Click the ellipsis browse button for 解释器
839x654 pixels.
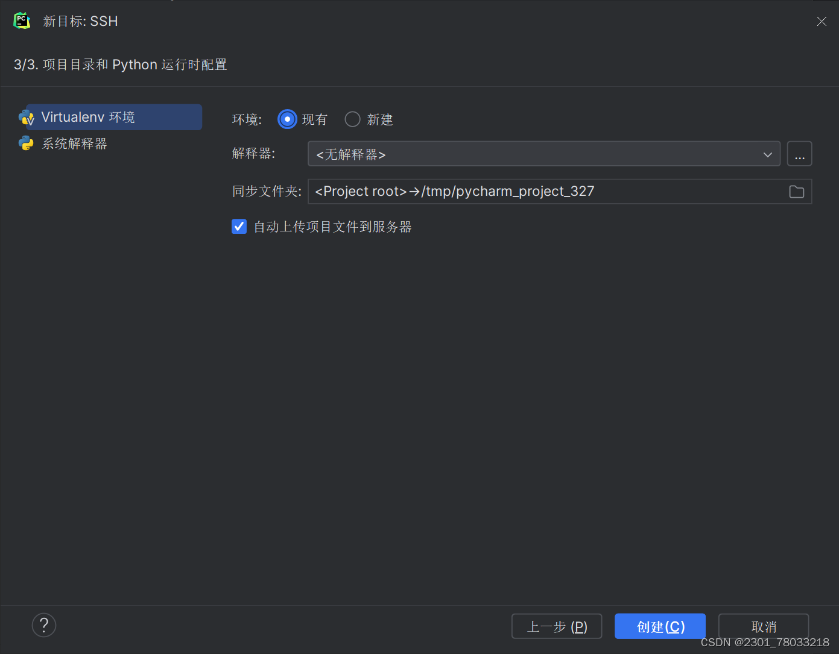click(799, 154)
